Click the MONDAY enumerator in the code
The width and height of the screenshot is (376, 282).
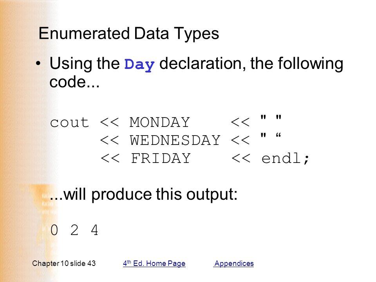click(x=160, y=122)
